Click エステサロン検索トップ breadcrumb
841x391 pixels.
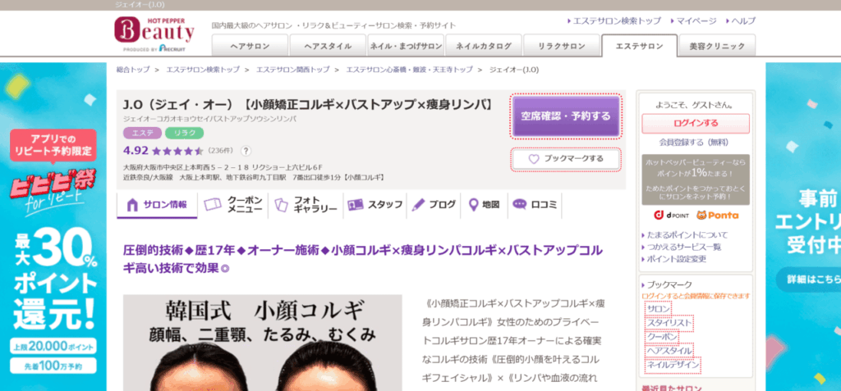[203, 70]
